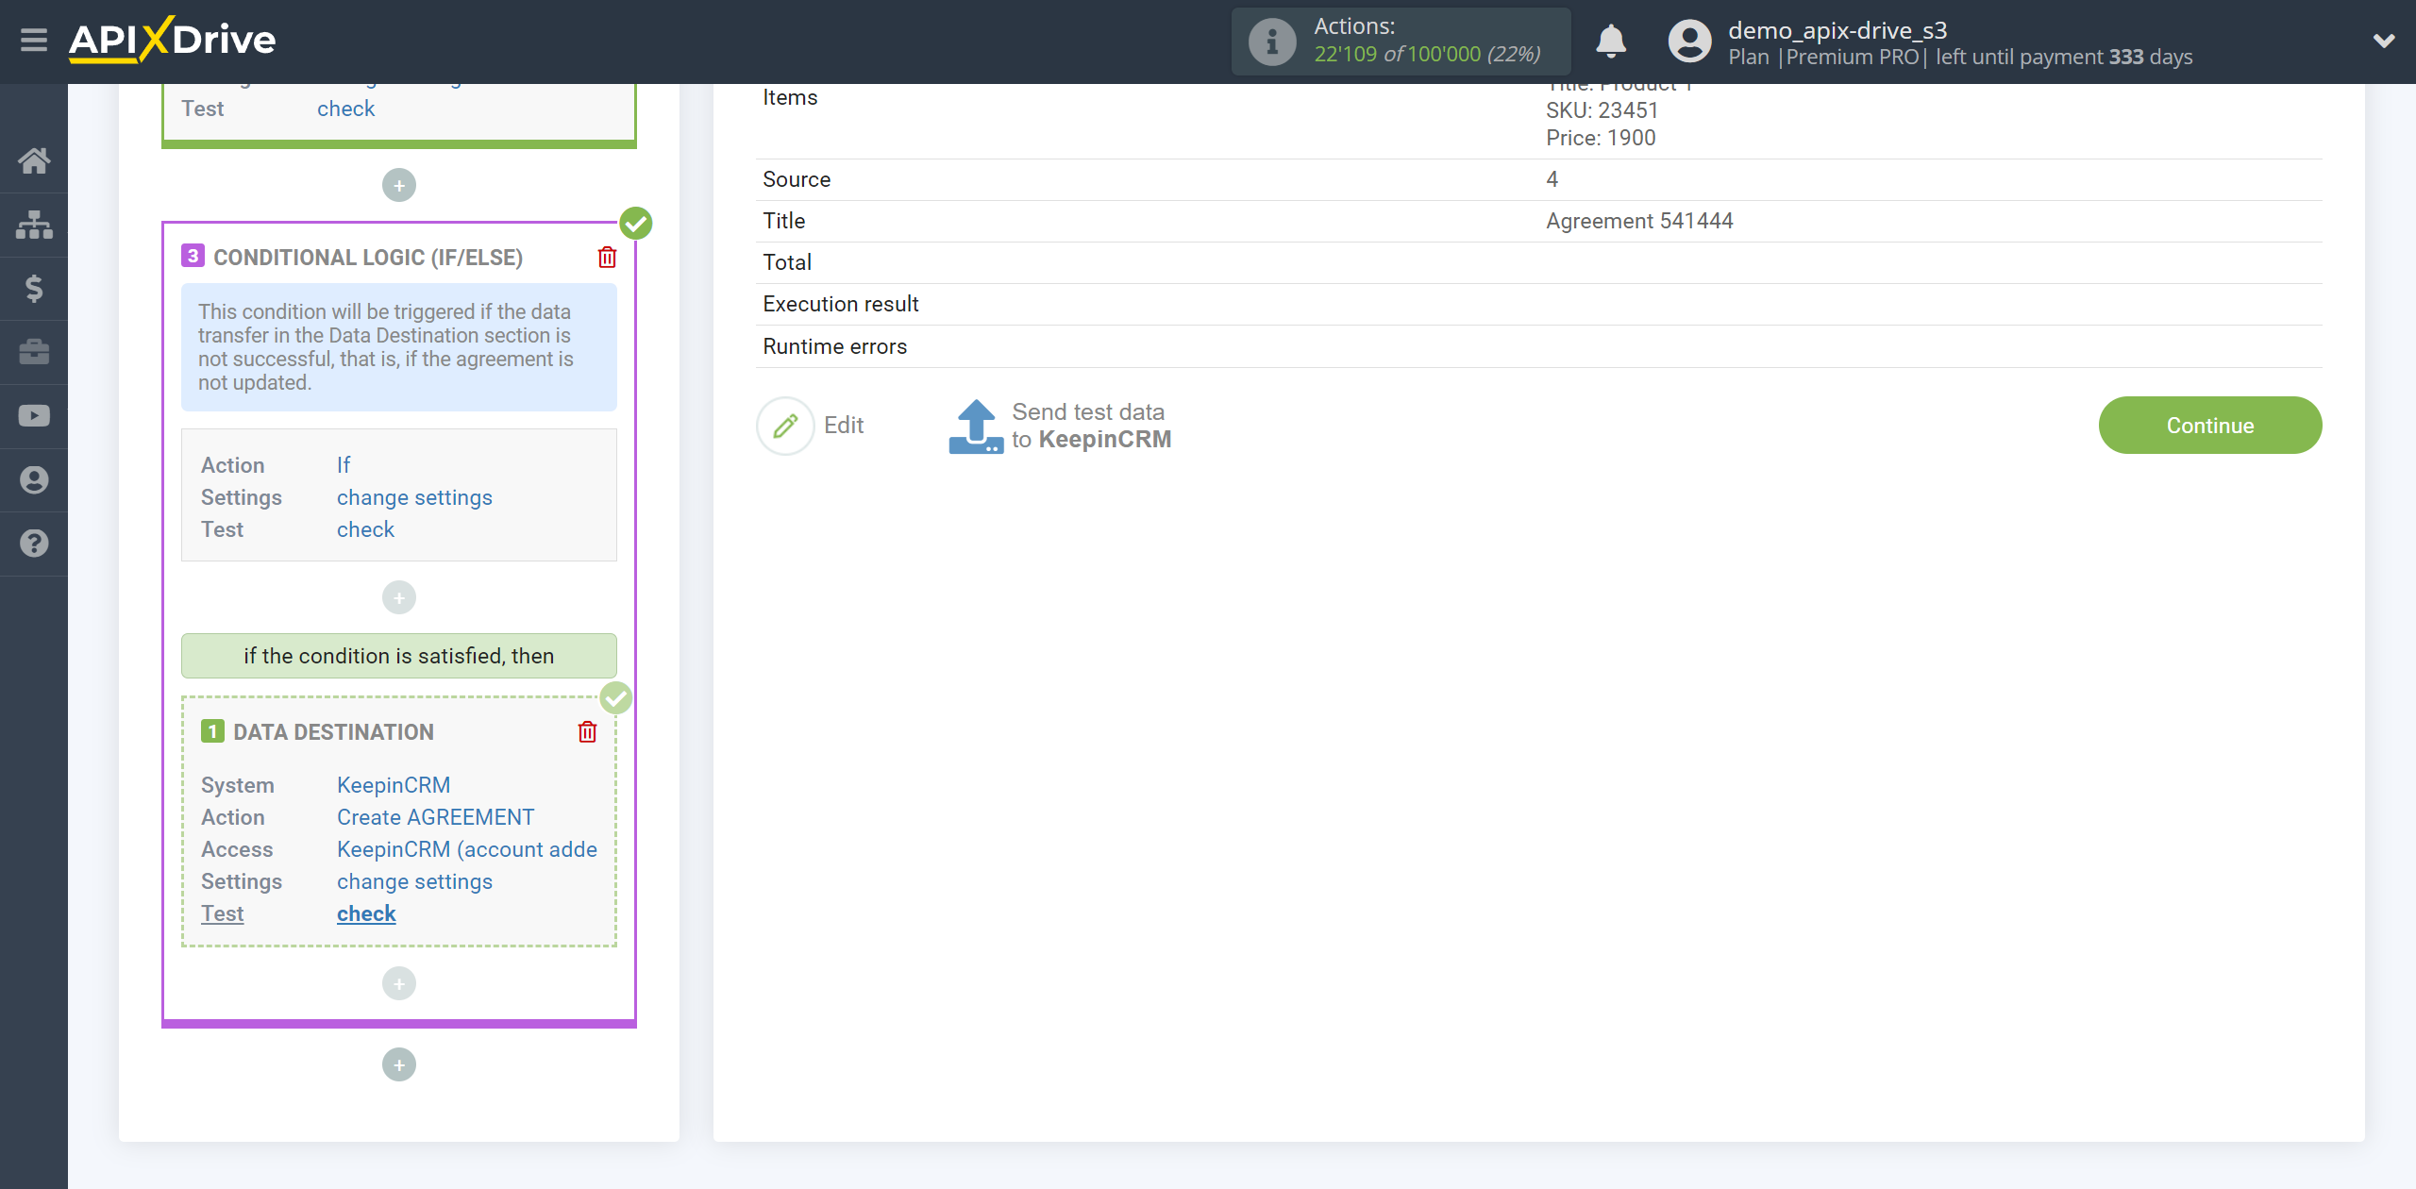
Task: Click the check link under Test in DATA DESTINATION
Action: pos(365,913)
